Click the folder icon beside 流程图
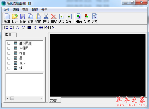The height and width of the screenshot is (109, 149). [x=16, y=48]
